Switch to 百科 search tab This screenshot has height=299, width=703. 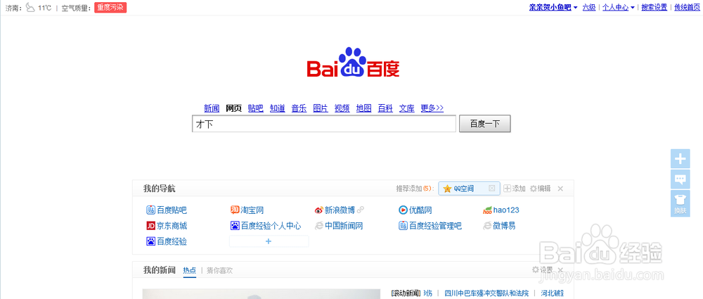click(385, 108)
